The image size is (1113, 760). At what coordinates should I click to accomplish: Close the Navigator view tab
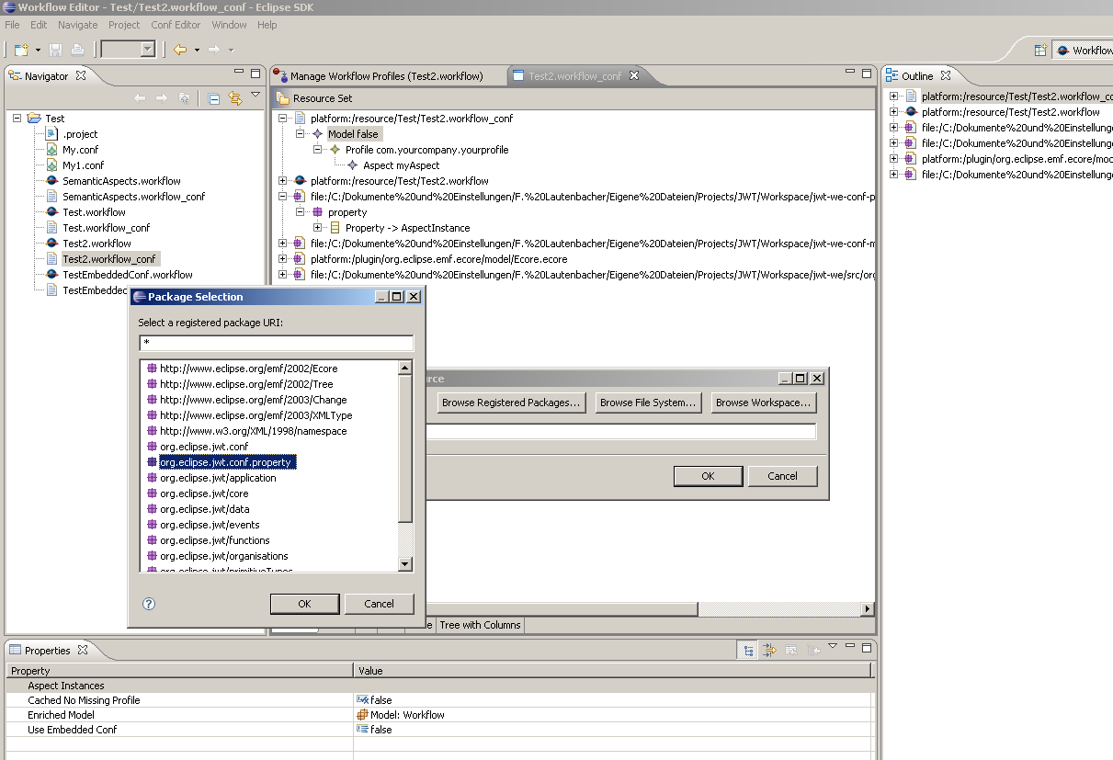point(80,76)
